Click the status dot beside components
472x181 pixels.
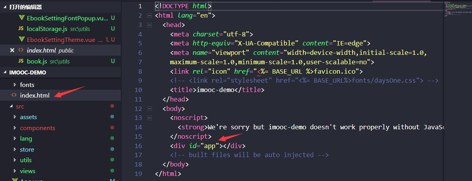[x=112, y=128]
